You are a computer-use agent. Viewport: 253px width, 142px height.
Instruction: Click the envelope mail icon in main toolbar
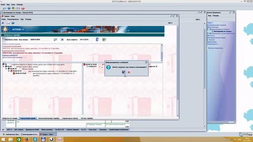coord(18,8)
